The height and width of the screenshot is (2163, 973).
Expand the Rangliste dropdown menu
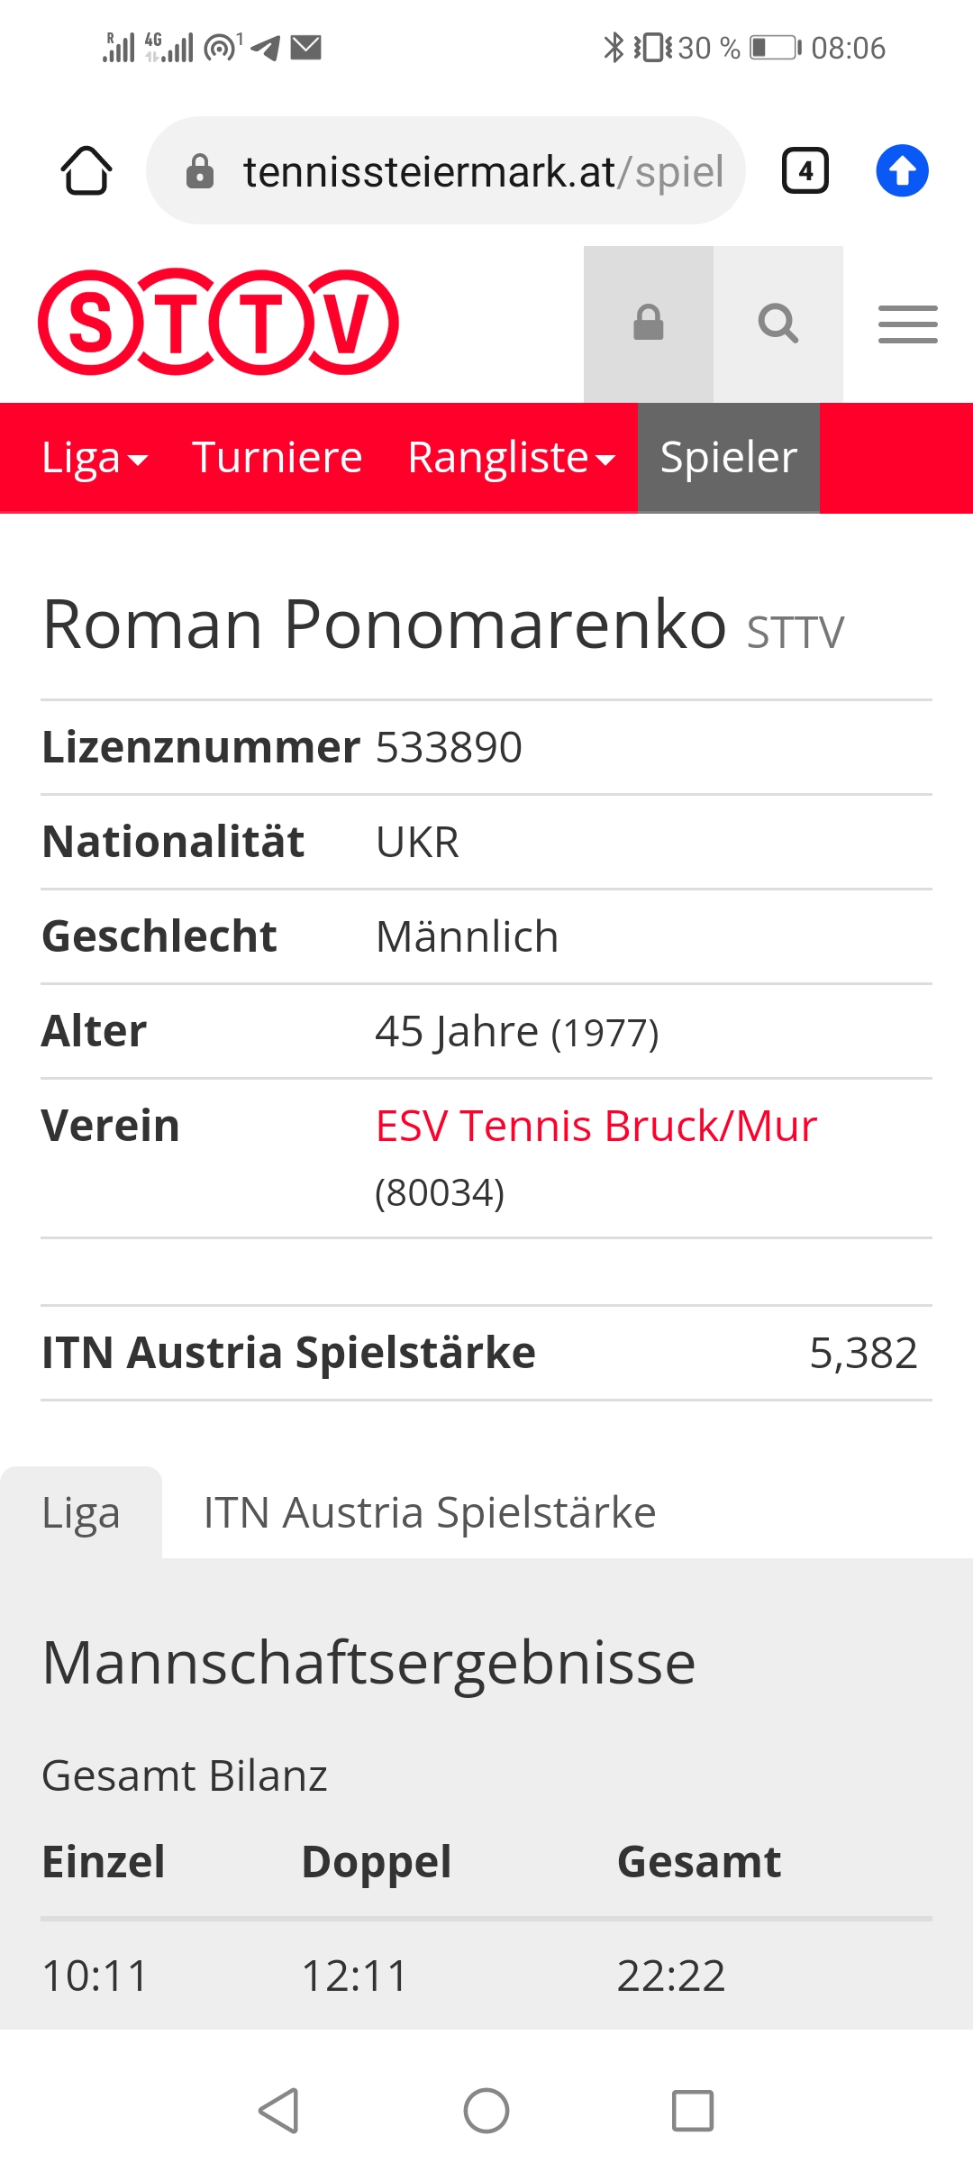click(512, 458)
